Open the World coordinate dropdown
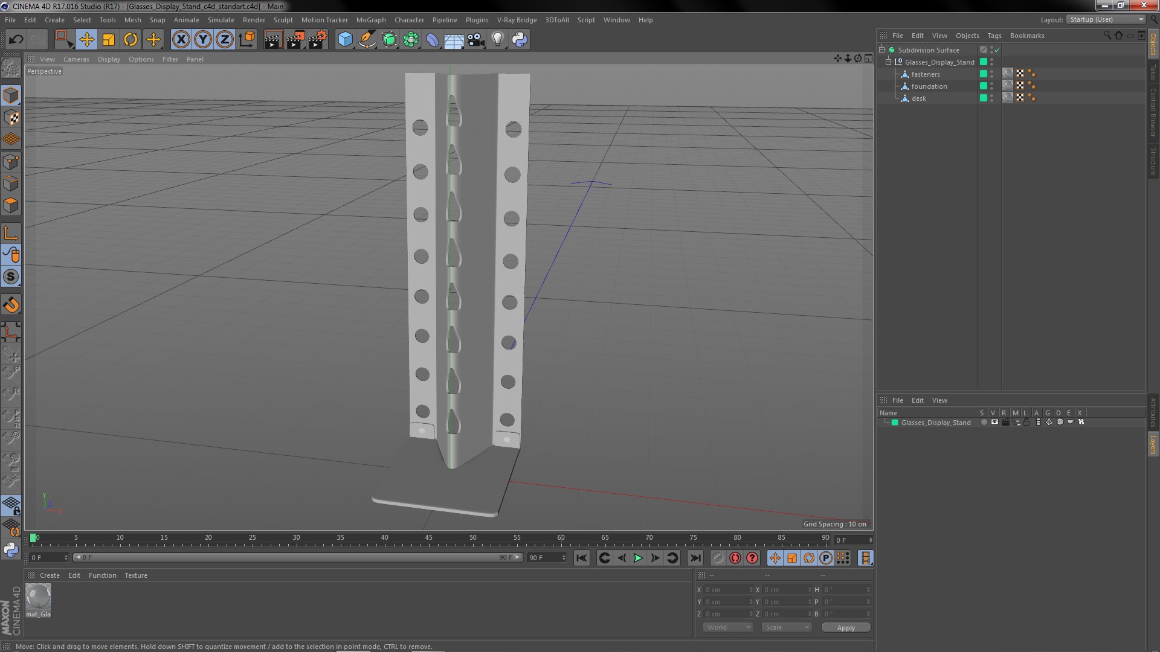The width and height of the screenshot is (1160, 652). coord(728,627)
